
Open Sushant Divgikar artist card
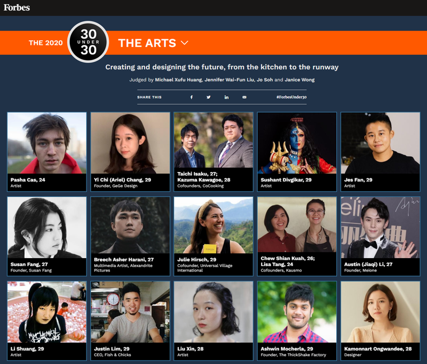tap(297, 152)
